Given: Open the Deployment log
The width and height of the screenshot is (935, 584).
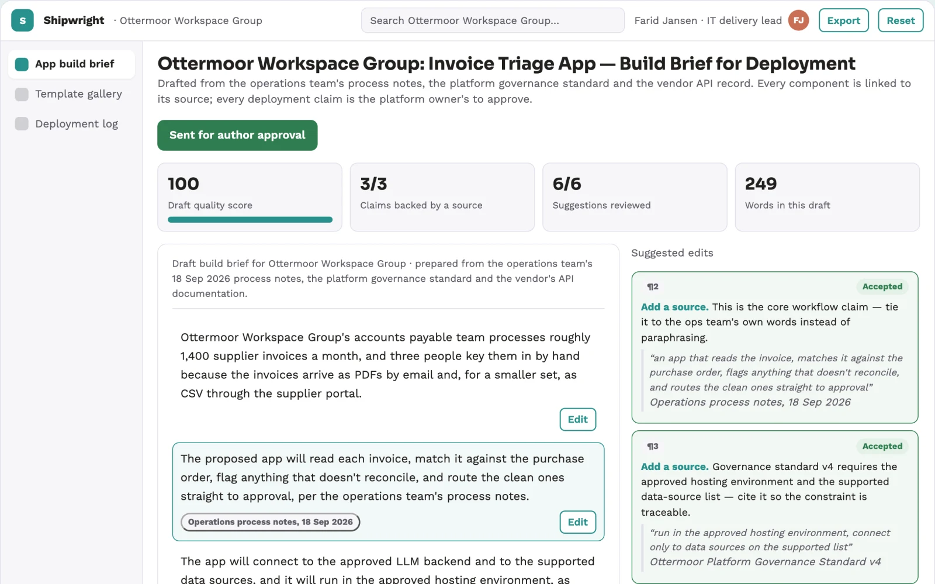Looking at the screenshot, I should 71,124.
